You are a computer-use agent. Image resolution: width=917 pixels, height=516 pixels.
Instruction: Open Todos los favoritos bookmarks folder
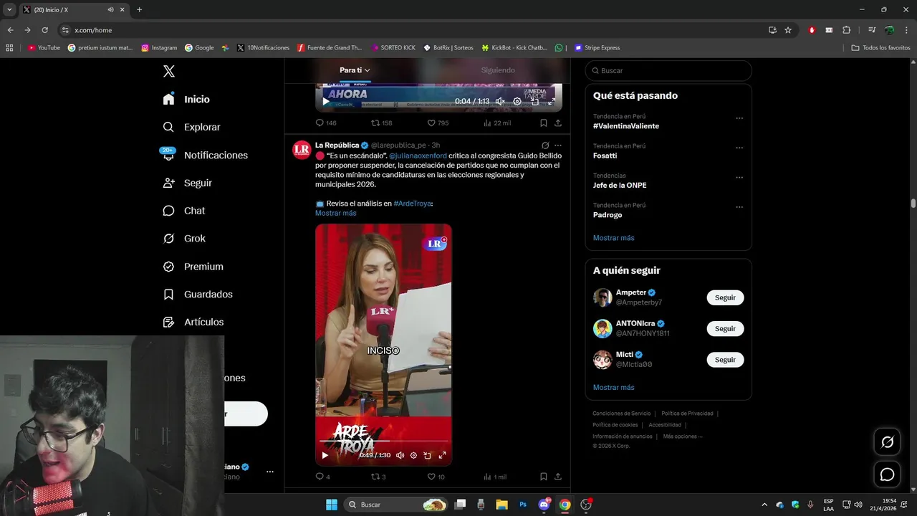coord(881,48)
